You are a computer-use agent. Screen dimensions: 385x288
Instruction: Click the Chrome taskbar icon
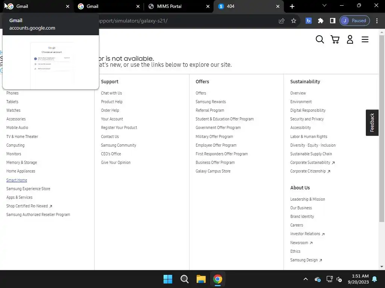218,279
